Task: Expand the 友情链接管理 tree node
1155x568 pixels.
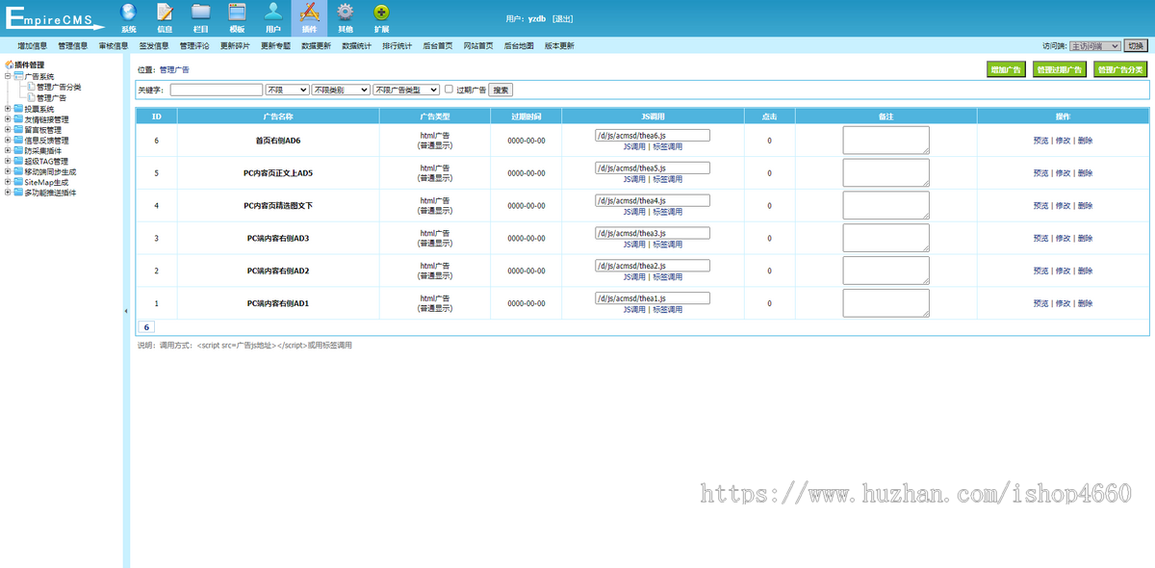Action: pyautogui.click(x=8, y=119)
